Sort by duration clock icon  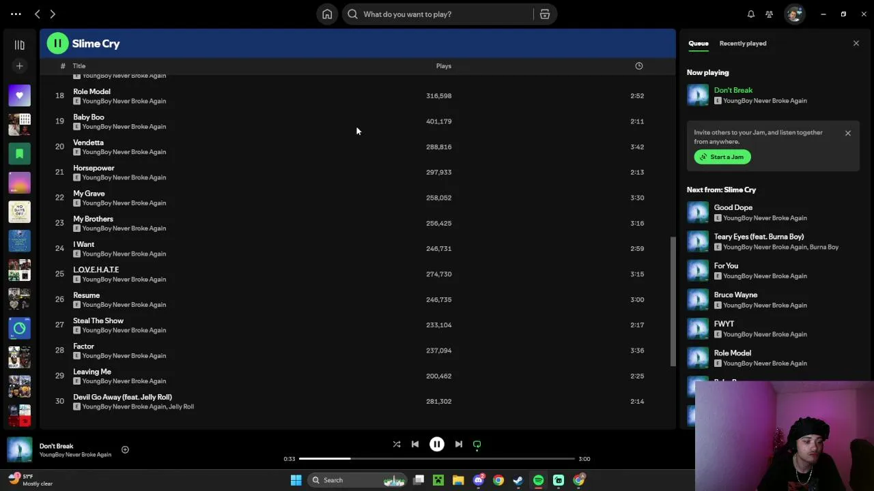(x=639, y=66)
